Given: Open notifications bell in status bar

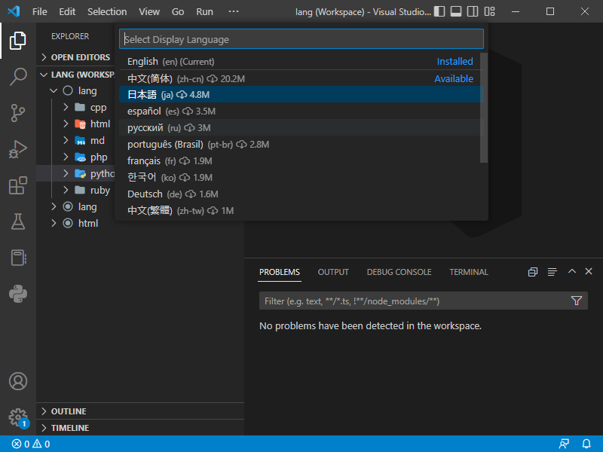Looking at the screenshot, I should [586, 444].
